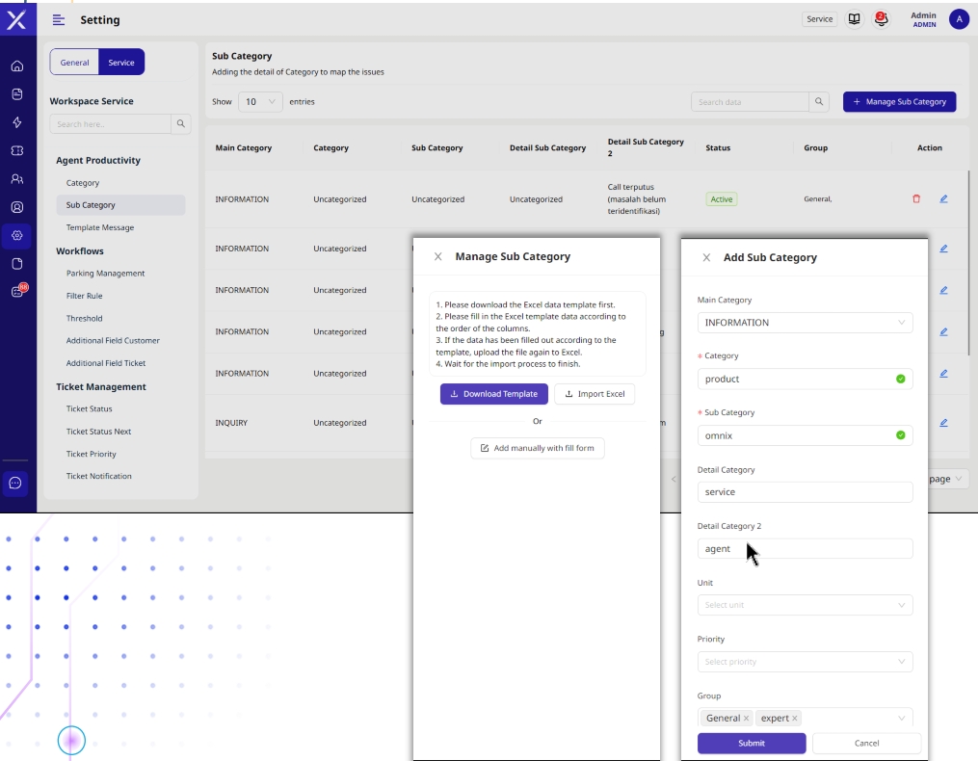Delete the first INFORMATION row with trash icon

(x=915, y=199)
